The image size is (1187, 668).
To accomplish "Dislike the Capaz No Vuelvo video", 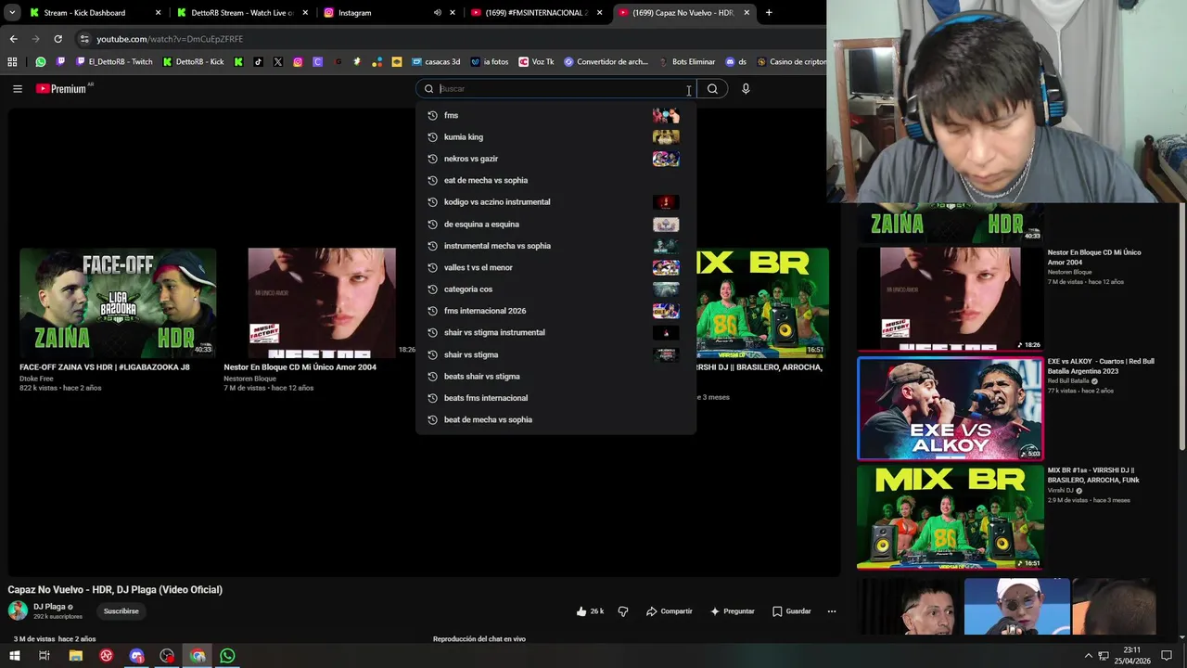I will pyautogui.click(x=623, y=611).
